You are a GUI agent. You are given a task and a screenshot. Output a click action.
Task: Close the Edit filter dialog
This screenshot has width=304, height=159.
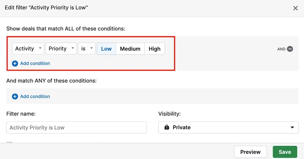point(295,8)
